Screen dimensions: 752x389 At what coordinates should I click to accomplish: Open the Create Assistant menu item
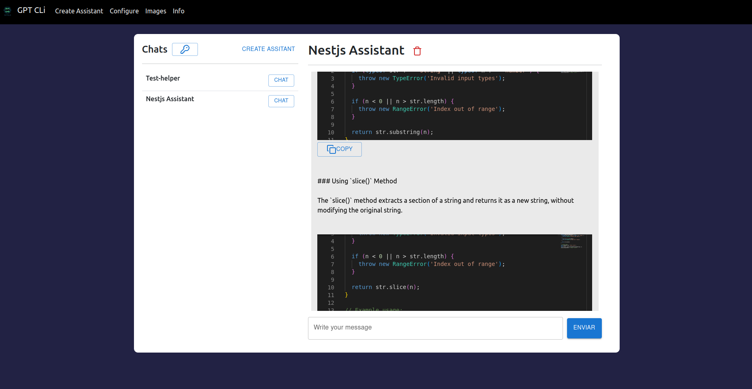[x=79, y=11]
